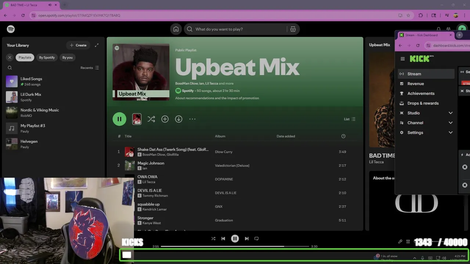The width and height of the screenshot is (470, 264).
Task: Open the Liked Songs playlist
Action: pyautogui.click(x=53, y=81)
